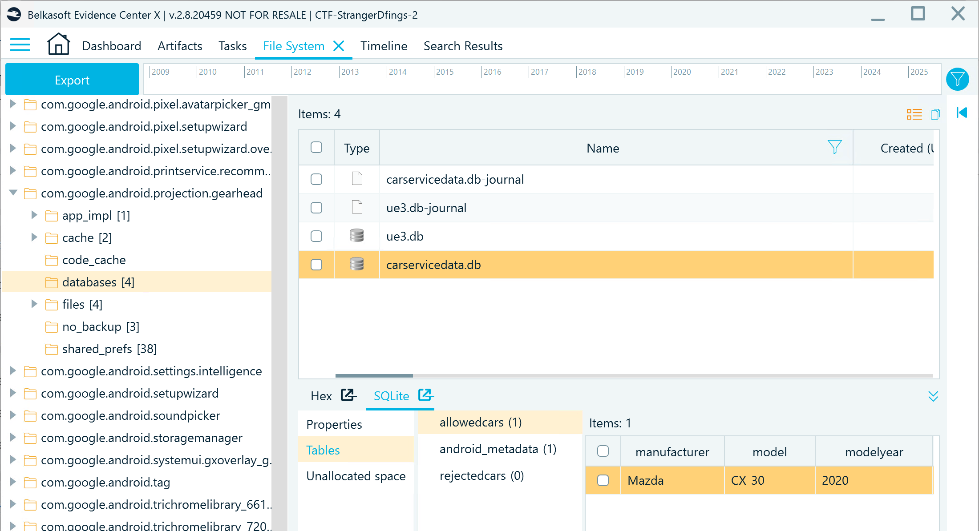The height and width of the screenshot is (531, 979).
Task: Open SQLite viewer in external window
Action: click(426, 395)
